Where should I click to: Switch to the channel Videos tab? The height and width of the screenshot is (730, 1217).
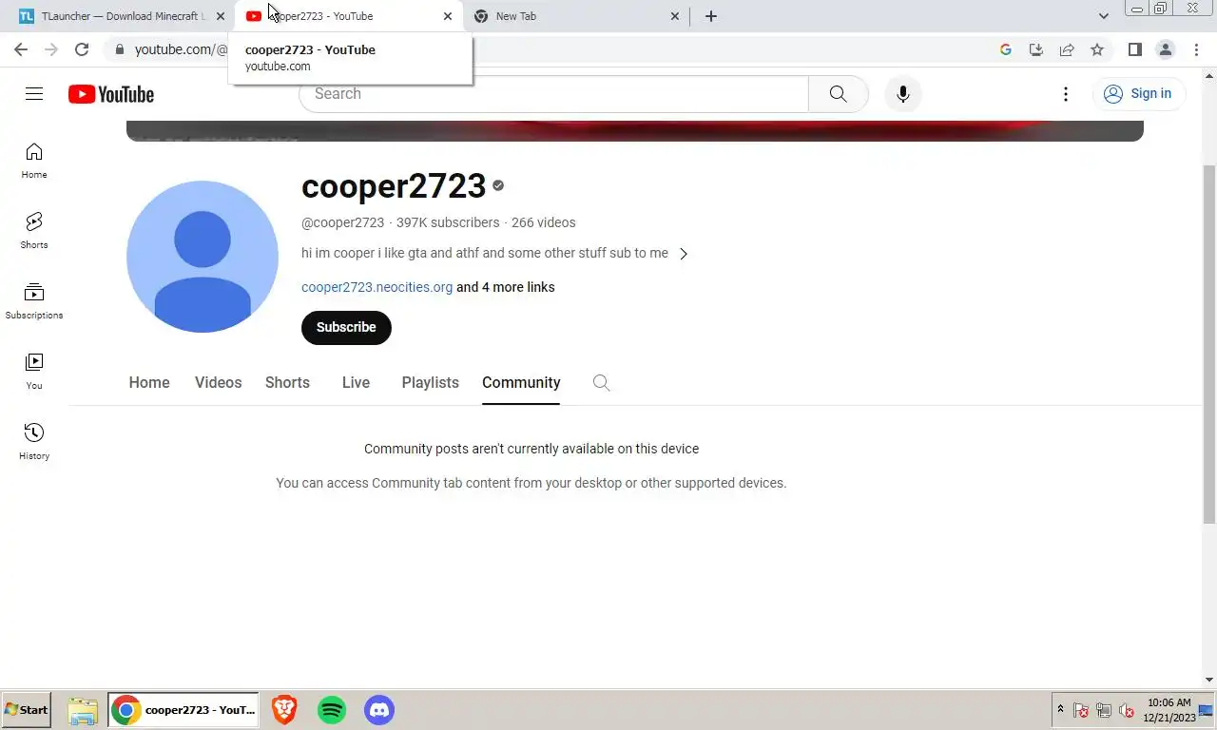click(218, 382)
